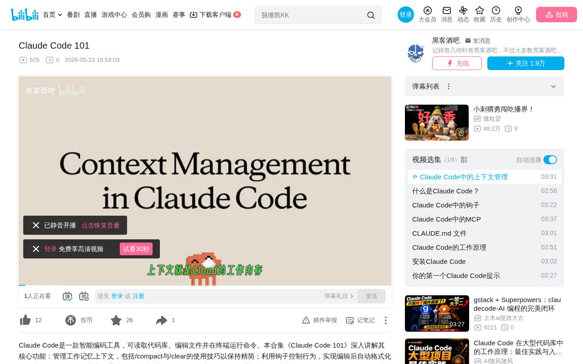Open the 历史 history icon

pyautogui.click(x=496, y=15)
